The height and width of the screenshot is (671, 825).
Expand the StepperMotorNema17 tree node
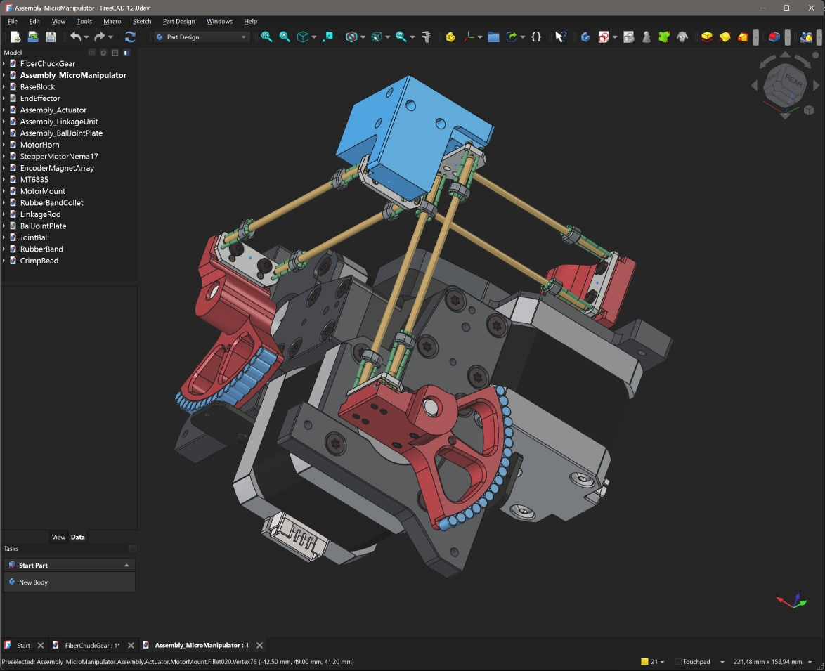4,156
